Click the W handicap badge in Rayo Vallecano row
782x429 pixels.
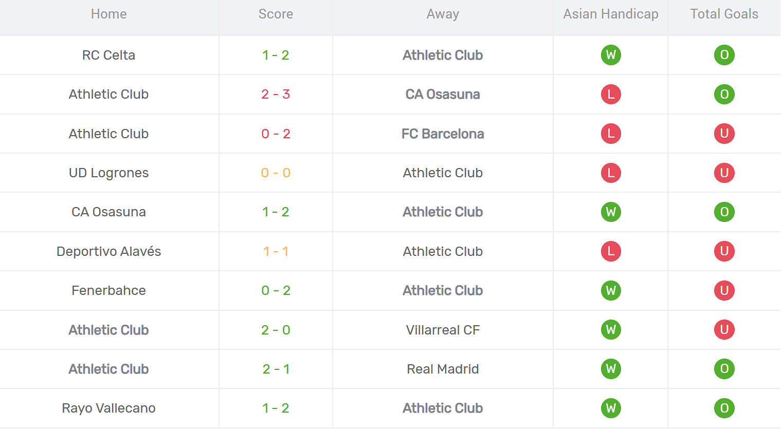click(x=611, y=408)
